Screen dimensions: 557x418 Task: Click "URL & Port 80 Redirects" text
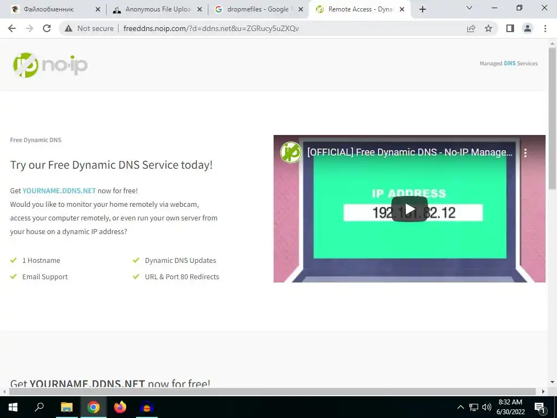(x=182, y=277)
